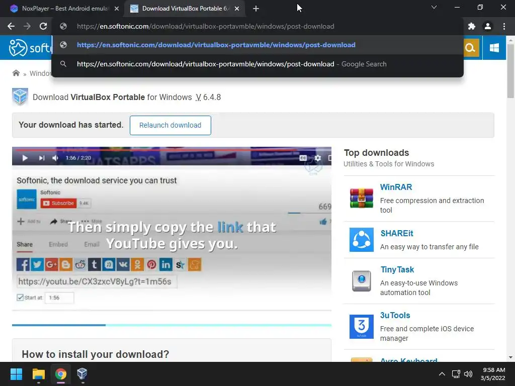Screen dimensions: 515x386
Task: Click the page vertical scrollbar thumb
Action: click(x=510, y=70)
